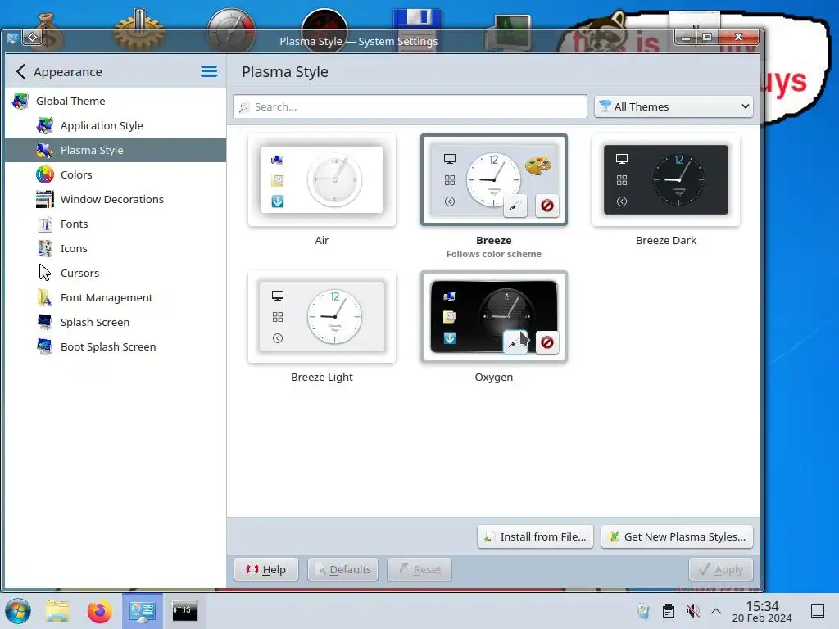Click the Global Theme icon
839x629 pixels.
[20, 101]
